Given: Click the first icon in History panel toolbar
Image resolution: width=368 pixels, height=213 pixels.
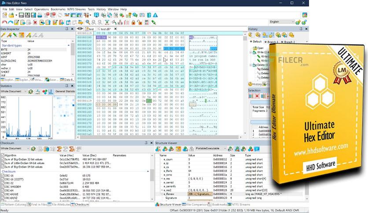Looking at the screenshot, I should [251, 35].
